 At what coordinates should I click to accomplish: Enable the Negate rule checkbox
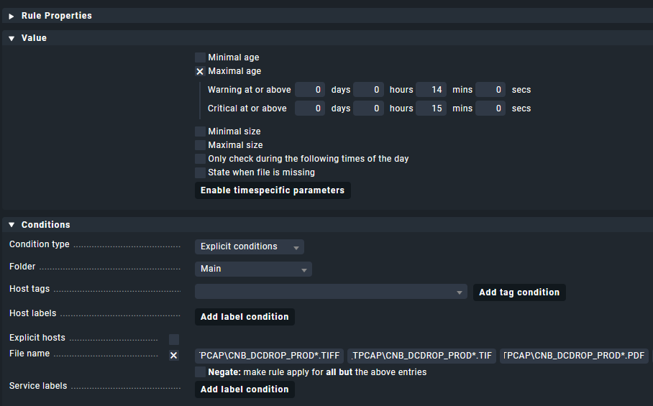200,372
